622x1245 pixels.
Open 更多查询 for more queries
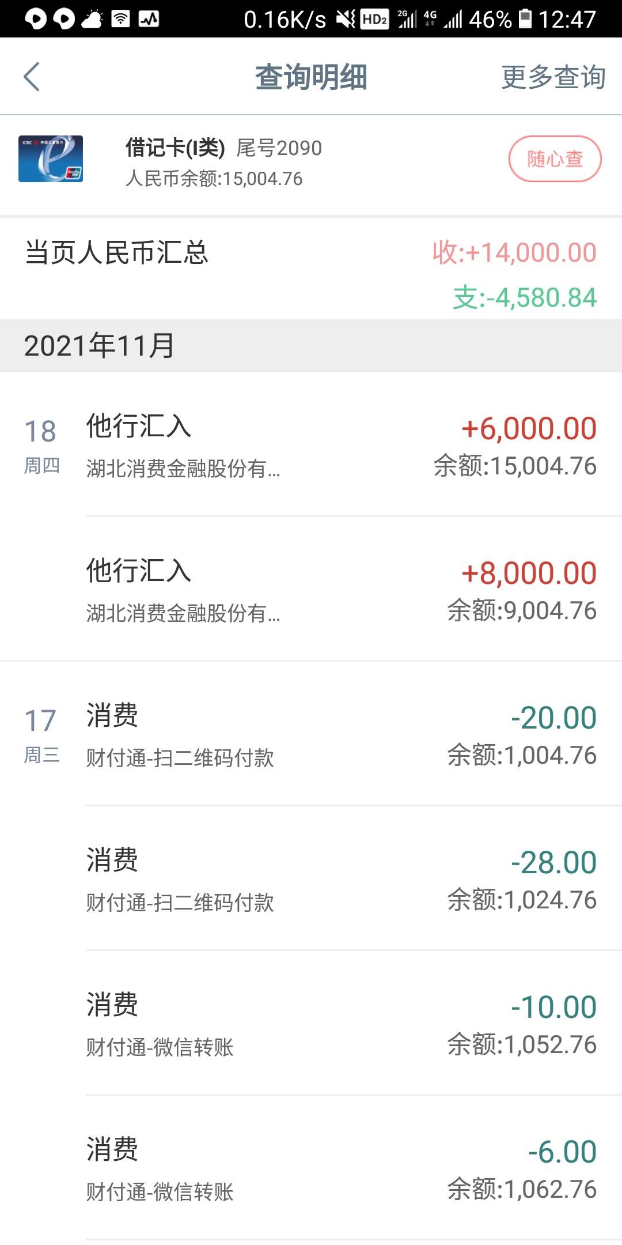click(x=553, y=77)
